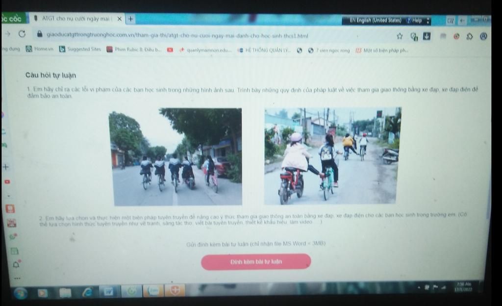
Task: Click the Gửi đính kèm bài tự luận note
Action: [x=256, y=244]
